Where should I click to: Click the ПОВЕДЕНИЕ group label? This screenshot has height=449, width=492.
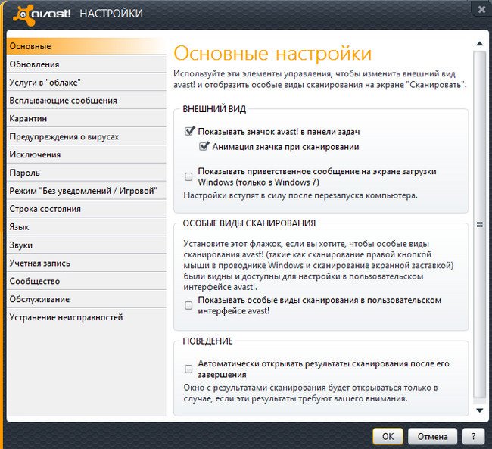tap(207, 341)
